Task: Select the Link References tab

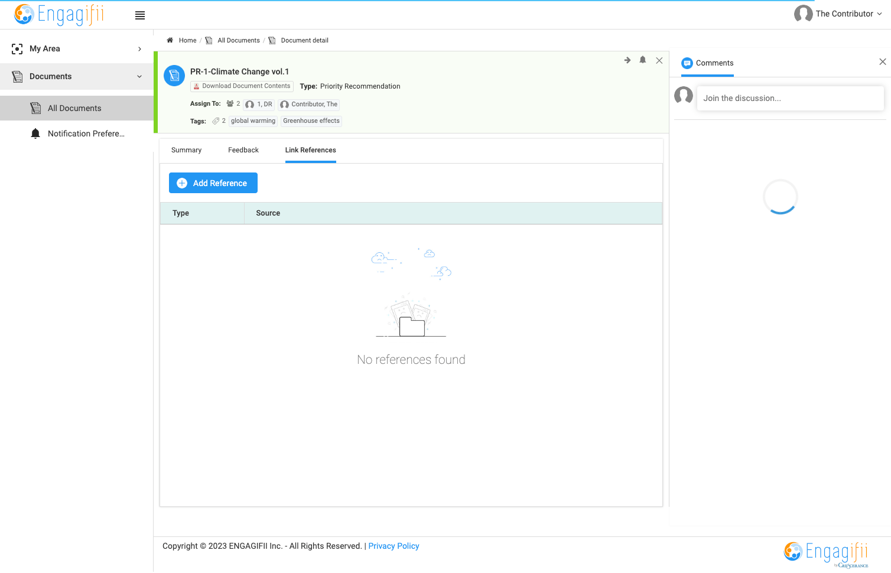Action: (311, 150)
